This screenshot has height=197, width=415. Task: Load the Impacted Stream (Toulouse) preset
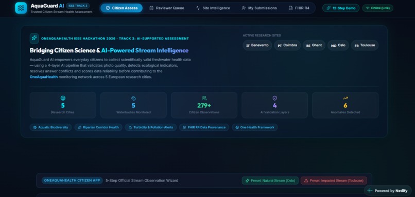coord(334,181)
